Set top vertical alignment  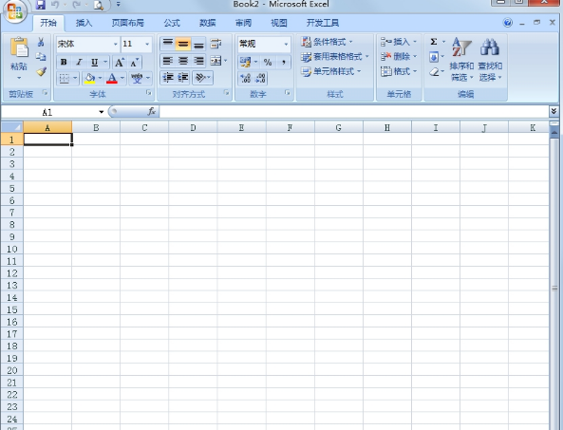click(x=168, y=44)
